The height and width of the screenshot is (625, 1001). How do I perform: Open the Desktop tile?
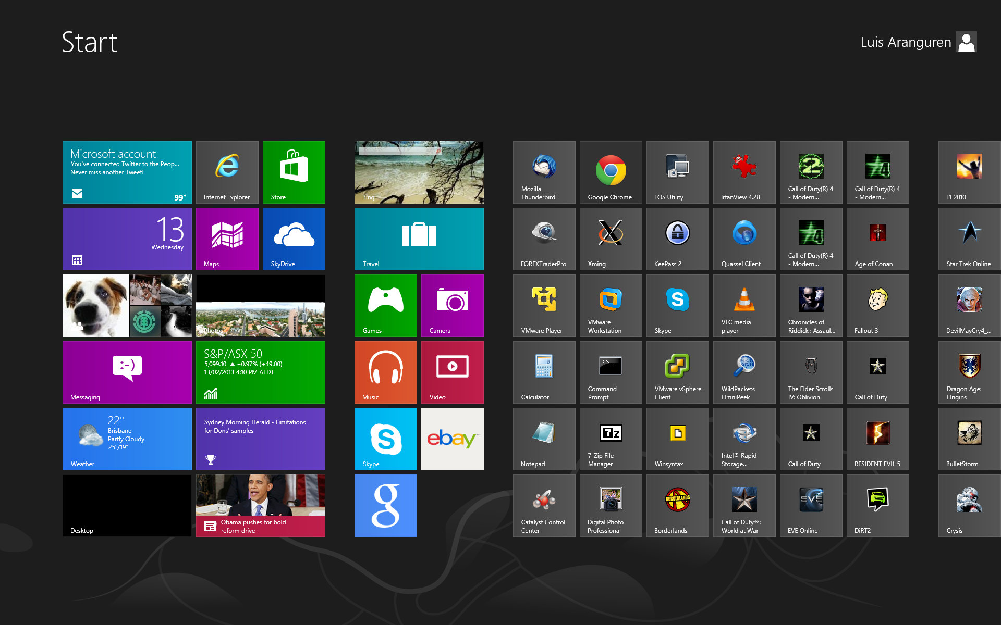coord(127,505)
